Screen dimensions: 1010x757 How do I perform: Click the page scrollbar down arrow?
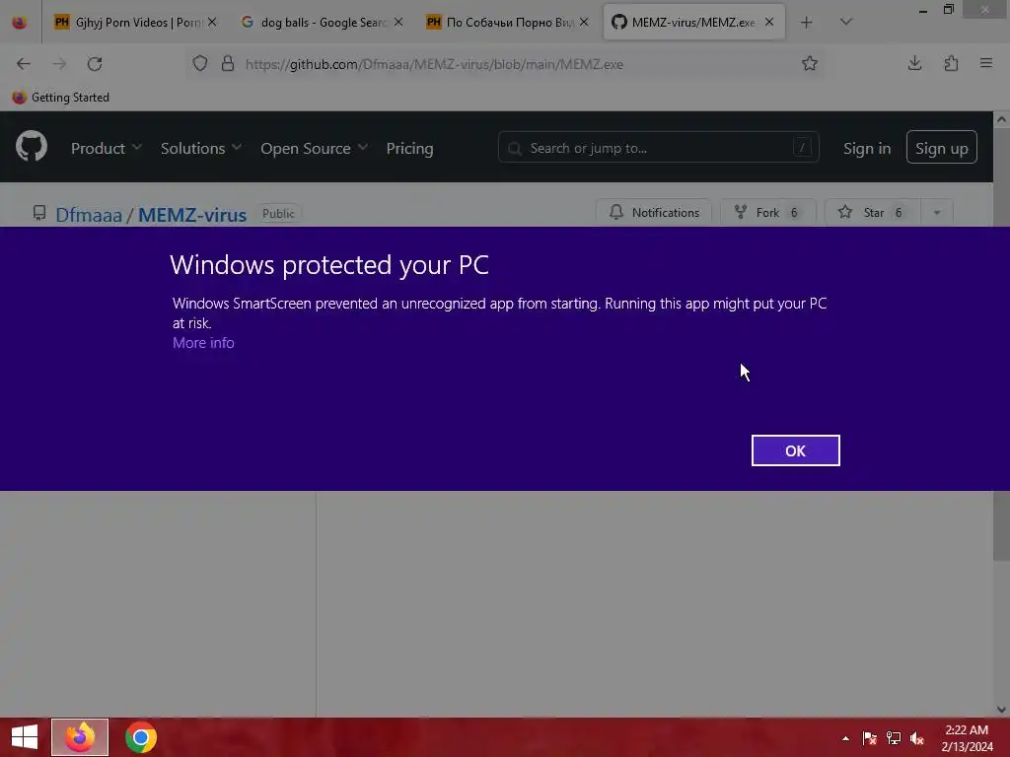point(1001,710)
